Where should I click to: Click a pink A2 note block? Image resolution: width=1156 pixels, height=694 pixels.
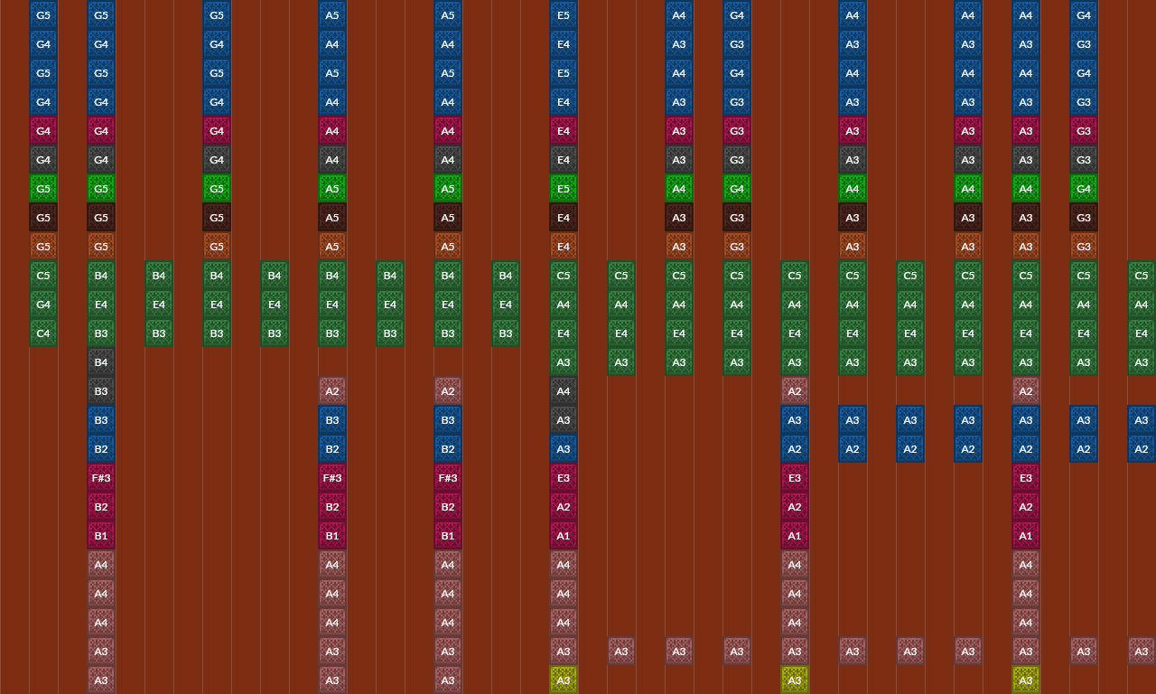pyautogui.click(x=332, y=390)
